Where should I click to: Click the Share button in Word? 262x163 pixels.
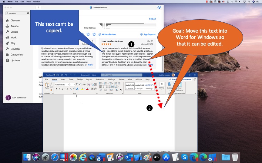click(173, 79)
